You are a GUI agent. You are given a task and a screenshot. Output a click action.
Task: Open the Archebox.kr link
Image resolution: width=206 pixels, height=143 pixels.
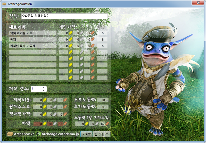24,134
